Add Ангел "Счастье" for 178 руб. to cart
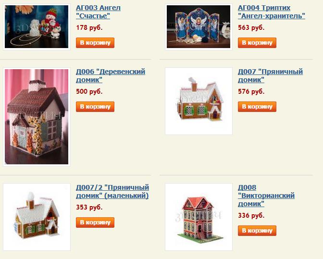This screenshot has width=323, height=259. tap(95, 43)
